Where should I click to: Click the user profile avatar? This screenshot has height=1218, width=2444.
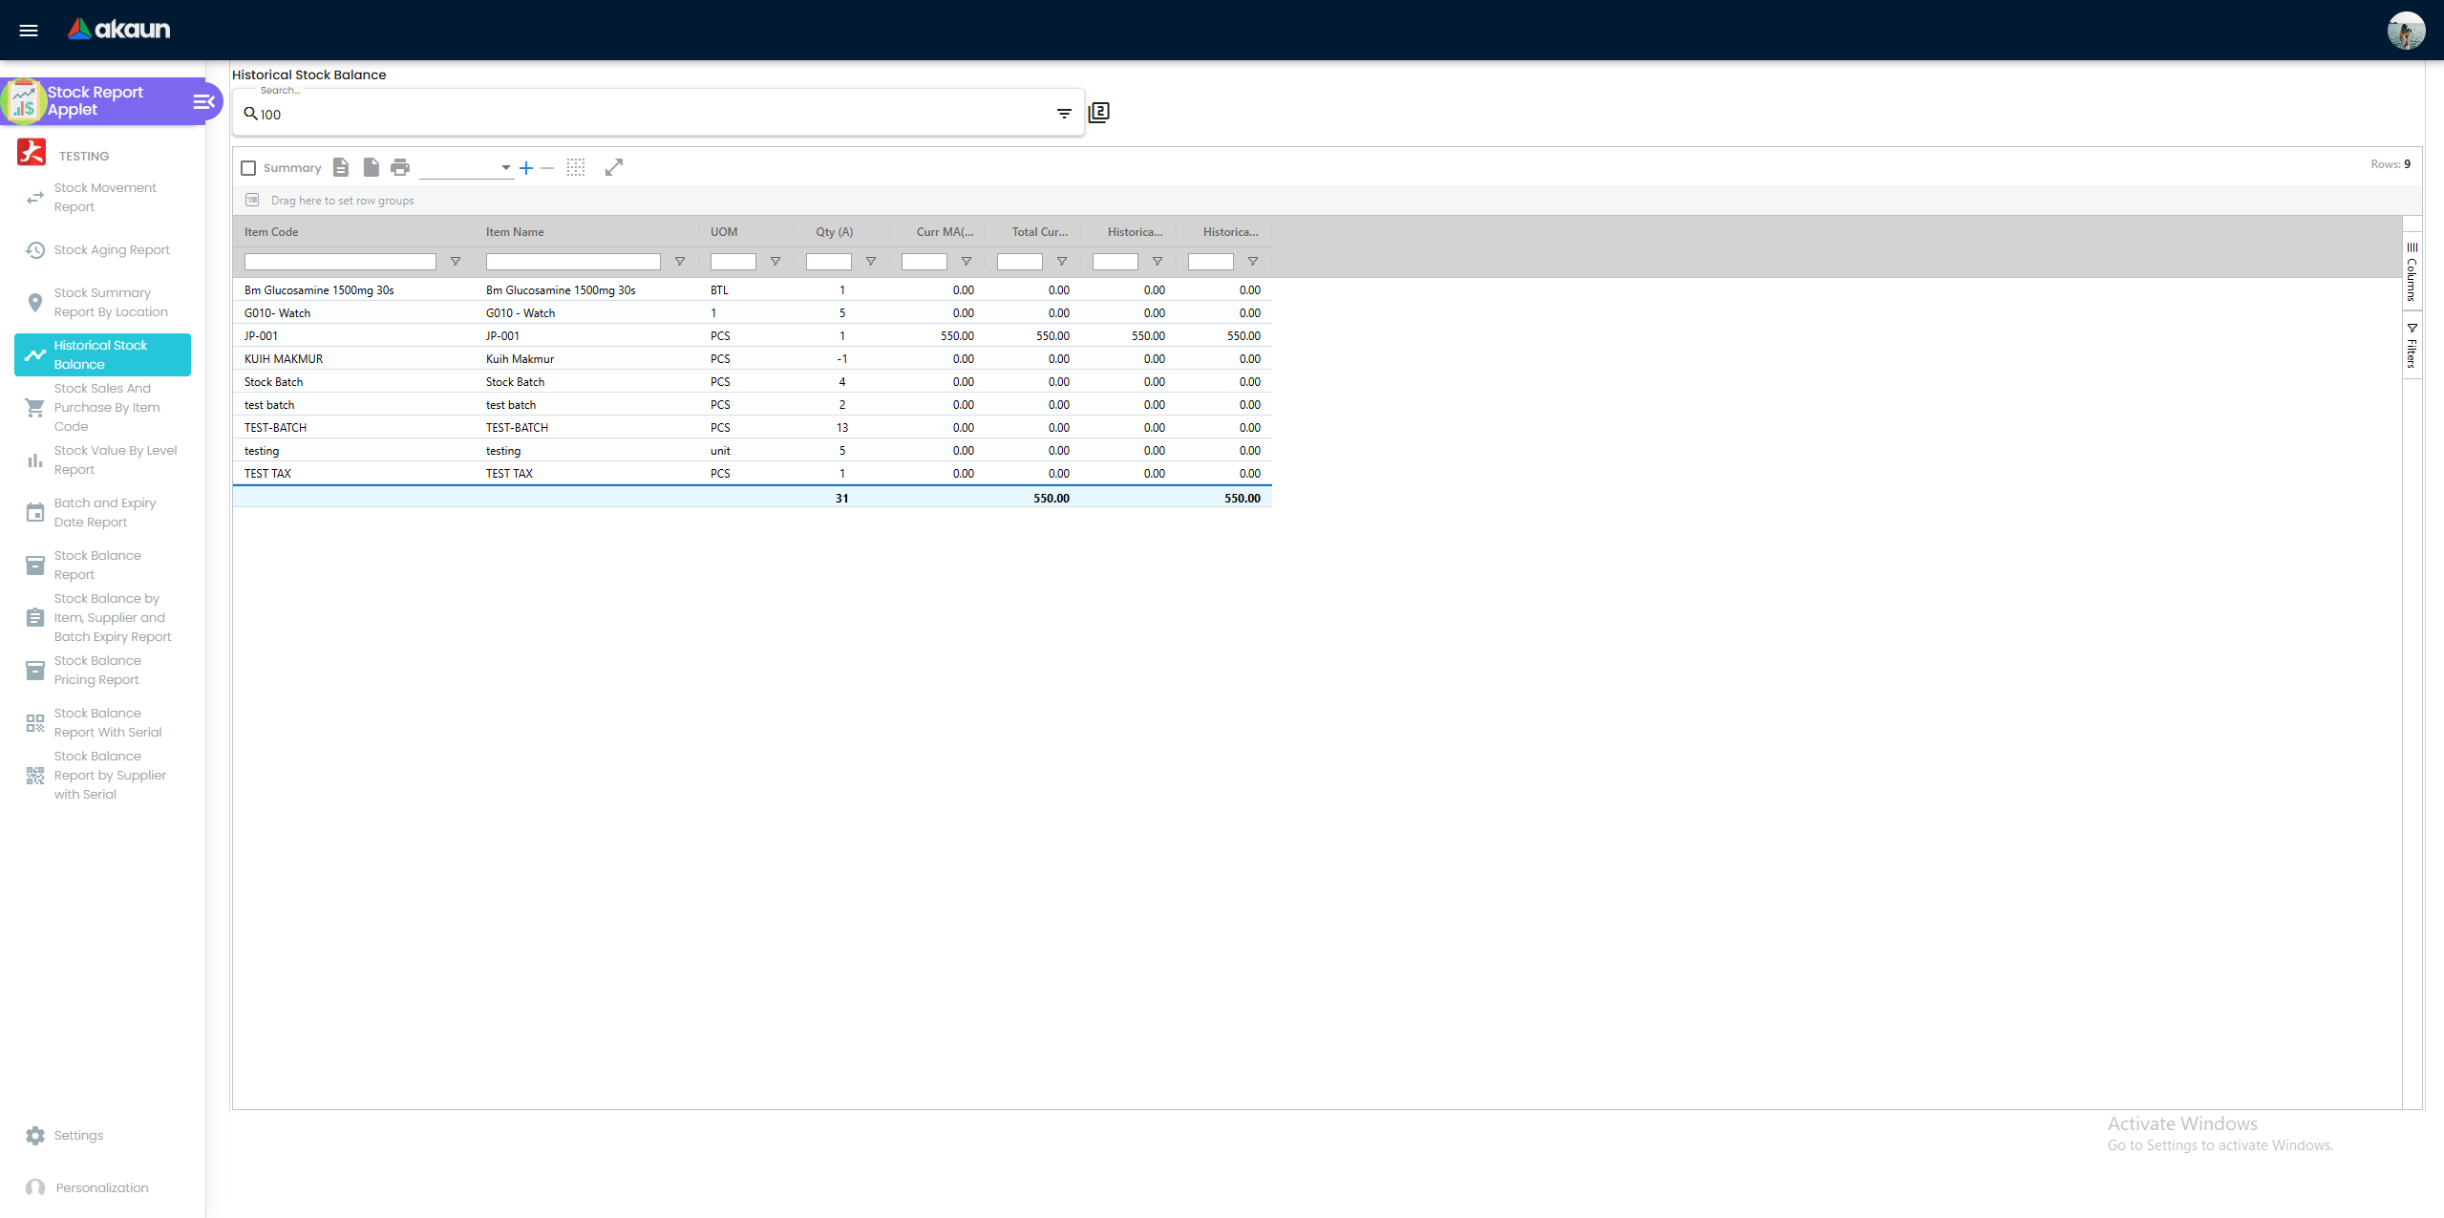[x=2405, y=31]
